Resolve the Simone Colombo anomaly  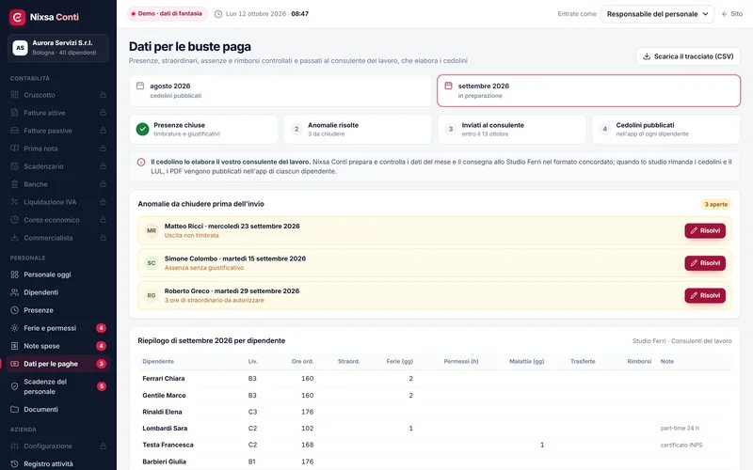tap(705, 263)
